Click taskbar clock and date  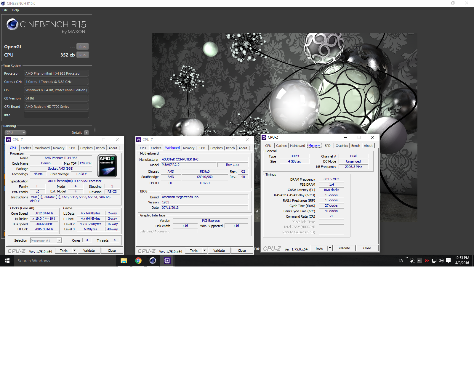(462, 260)
